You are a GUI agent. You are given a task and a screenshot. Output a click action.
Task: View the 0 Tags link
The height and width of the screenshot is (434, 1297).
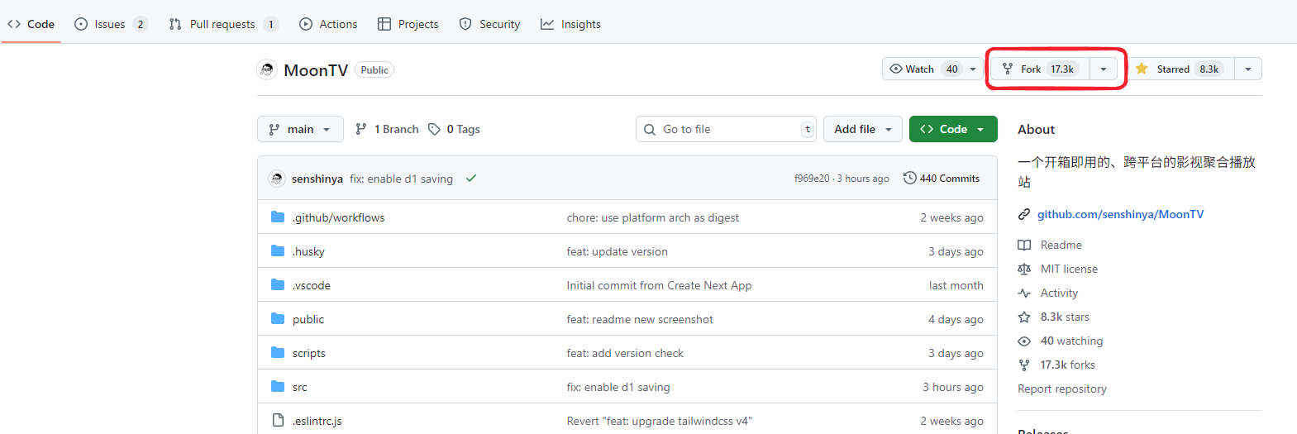(454, 129)
